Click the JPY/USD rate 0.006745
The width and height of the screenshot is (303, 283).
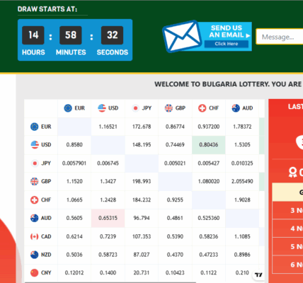108,163
